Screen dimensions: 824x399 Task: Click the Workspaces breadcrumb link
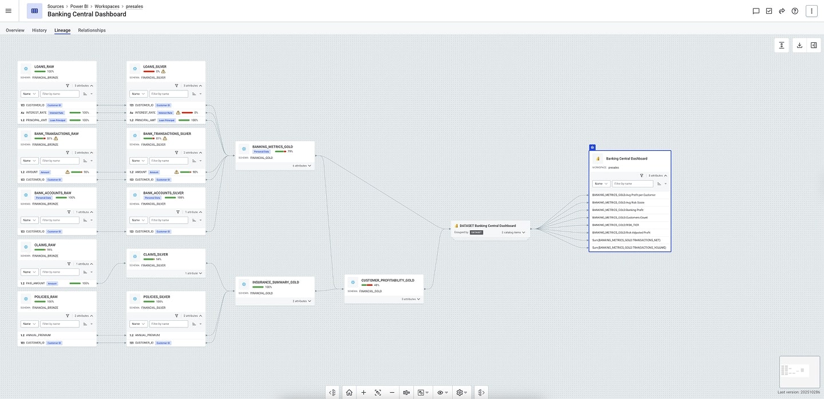(107, 6)
